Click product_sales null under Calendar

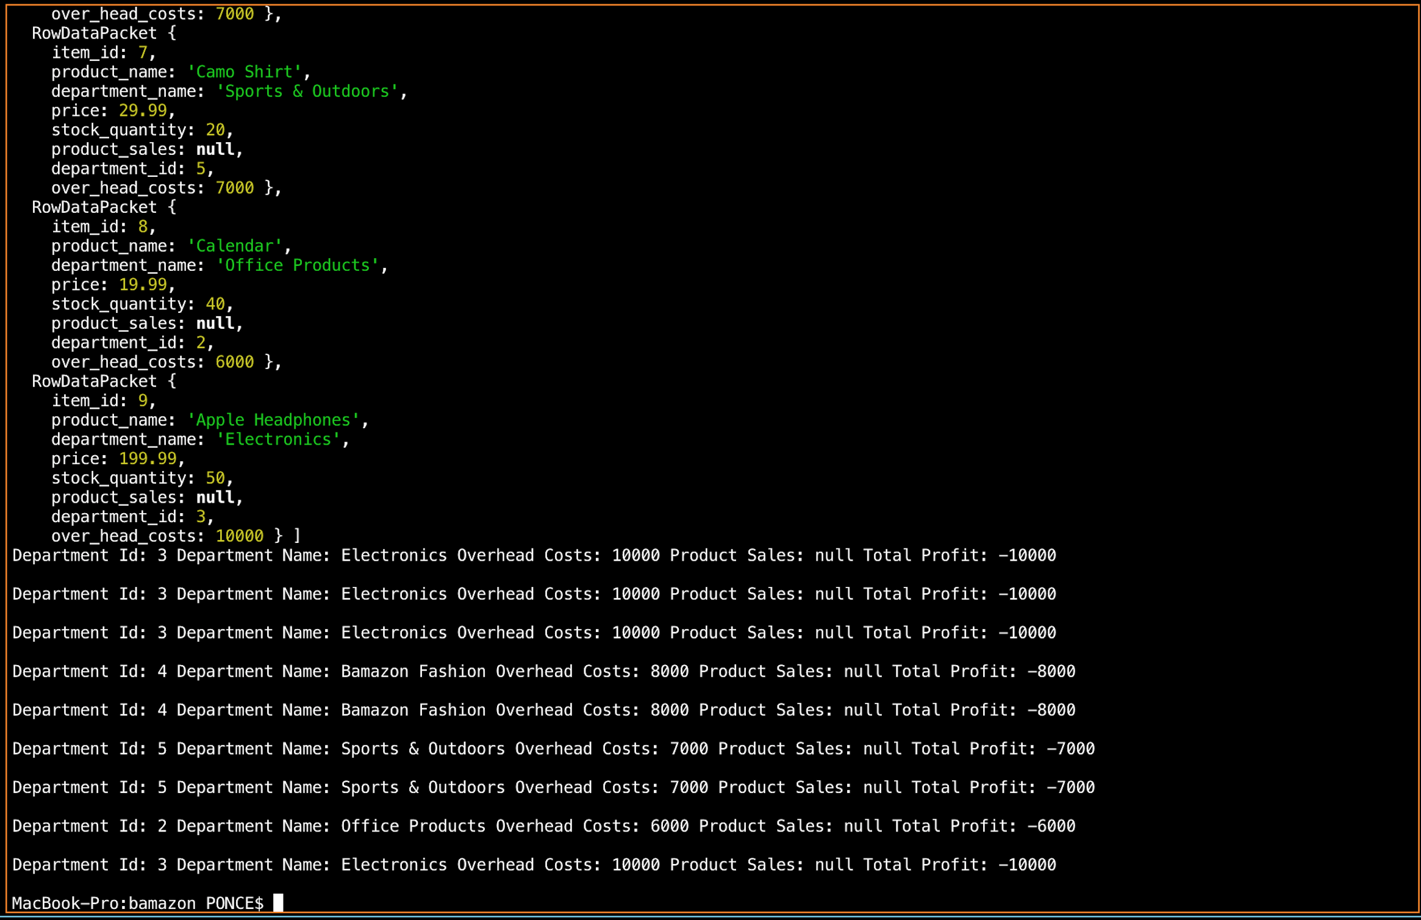coord(215,323)
